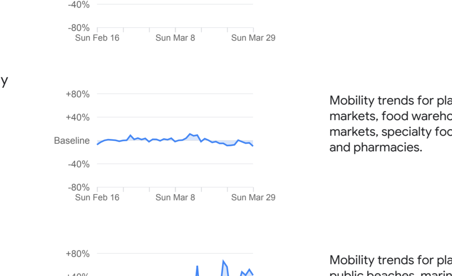Click 'Sun Mar 8' under the middle chart

pyautogui.click(x=175, y=198)
